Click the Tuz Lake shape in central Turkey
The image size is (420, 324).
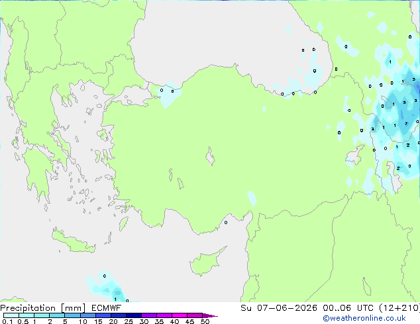click(210, 156)
